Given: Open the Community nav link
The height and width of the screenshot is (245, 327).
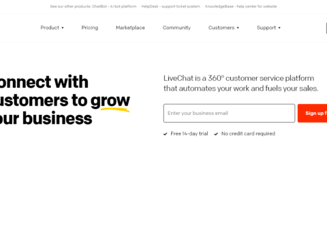Looking at the screenshot, I should click(176, 28).
